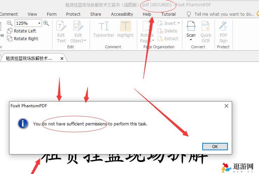Image resolution: width=259 pixels, height=174 pixels.
Task: Open the 125% zoom level dropdown
Action: coord(39,23)
